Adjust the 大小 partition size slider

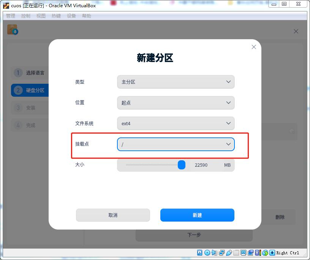[x=182, y=164]
